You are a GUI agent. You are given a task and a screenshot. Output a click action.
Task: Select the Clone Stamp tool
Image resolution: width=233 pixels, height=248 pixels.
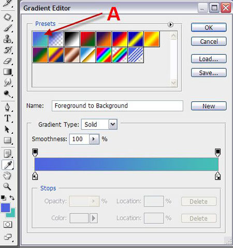coord(7,39)
